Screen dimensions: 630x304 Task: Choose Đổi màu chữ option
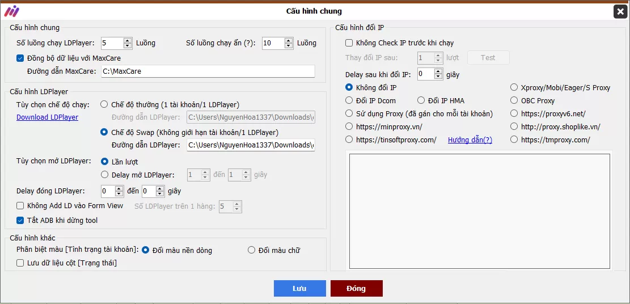[251, 250]
